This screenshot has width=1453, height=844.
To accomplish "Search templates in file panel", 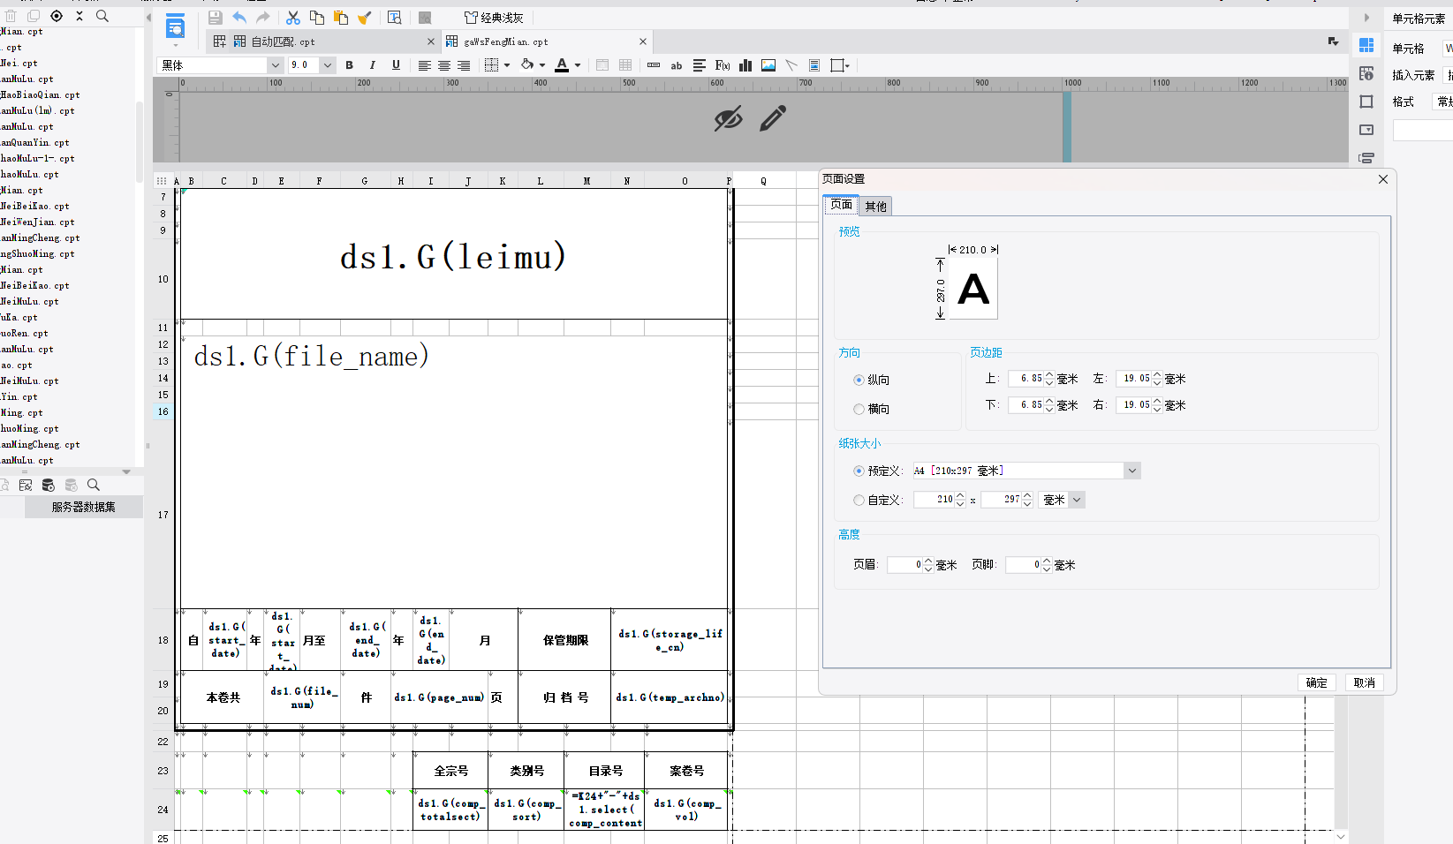I will click(x=102, y=16).
